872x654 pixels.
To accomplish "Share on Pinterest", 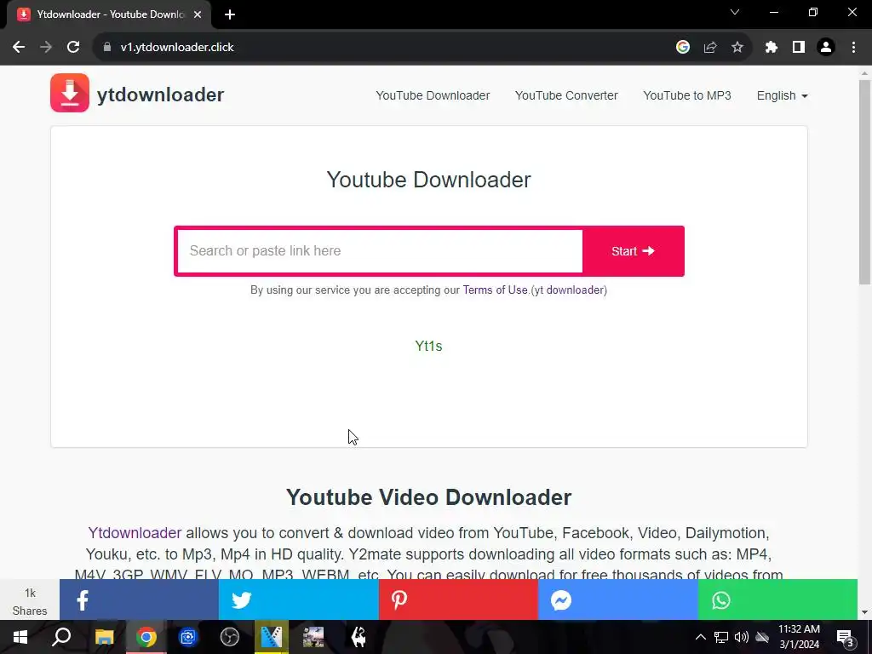I will pyautogui.click(x=458, y=600).
